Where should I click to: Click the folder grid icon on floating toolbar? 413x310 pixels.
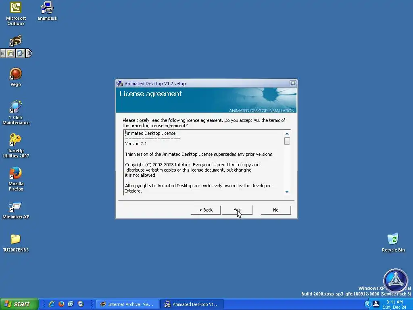pos(11,54)
